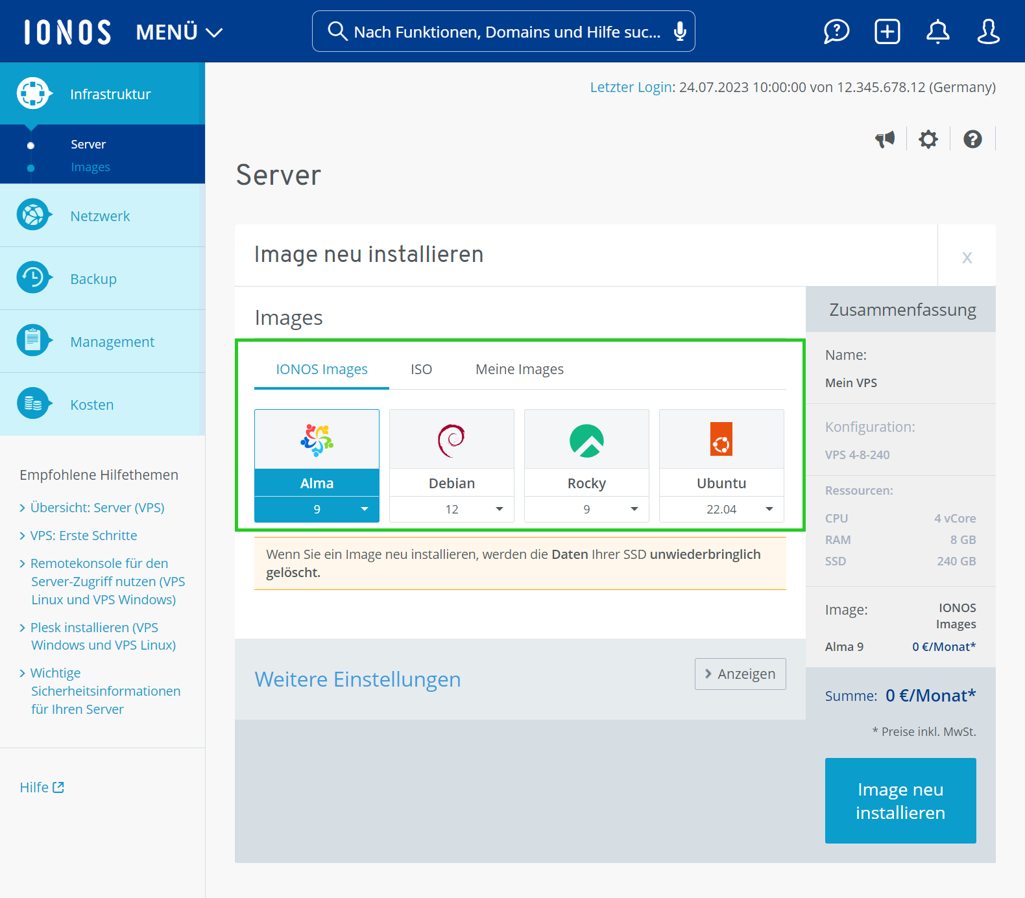The height and width of the screenshot is (898, 1025).
Task: Close the Image neu installieren panel
Action: point(967,257)
